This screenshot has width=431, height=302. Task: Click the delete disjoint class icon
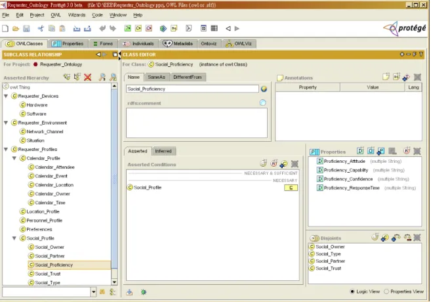point(417,238)
